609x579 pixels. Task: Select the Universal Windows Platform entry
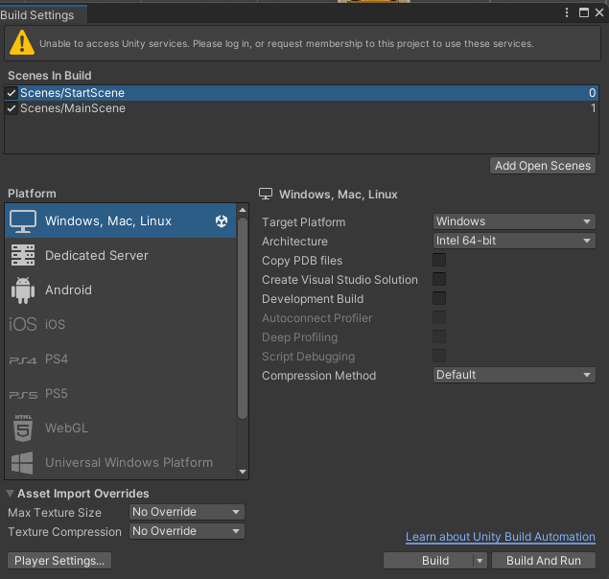click(x=121, y=462)
